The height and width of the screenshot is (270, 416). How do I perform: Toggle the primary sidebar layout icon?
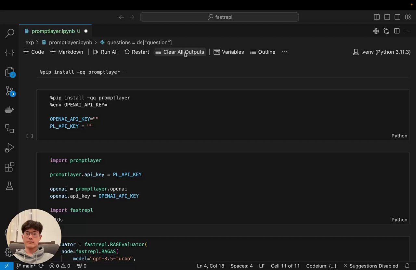[x=377, y=17]
